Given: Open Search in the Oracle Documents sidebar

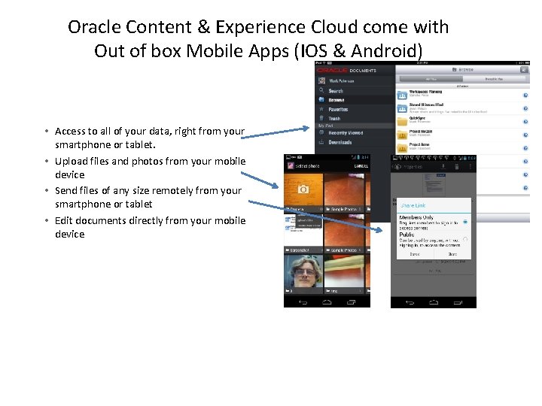Looking at the screenshot, I should pyautogui.click(x=355, y=91).
